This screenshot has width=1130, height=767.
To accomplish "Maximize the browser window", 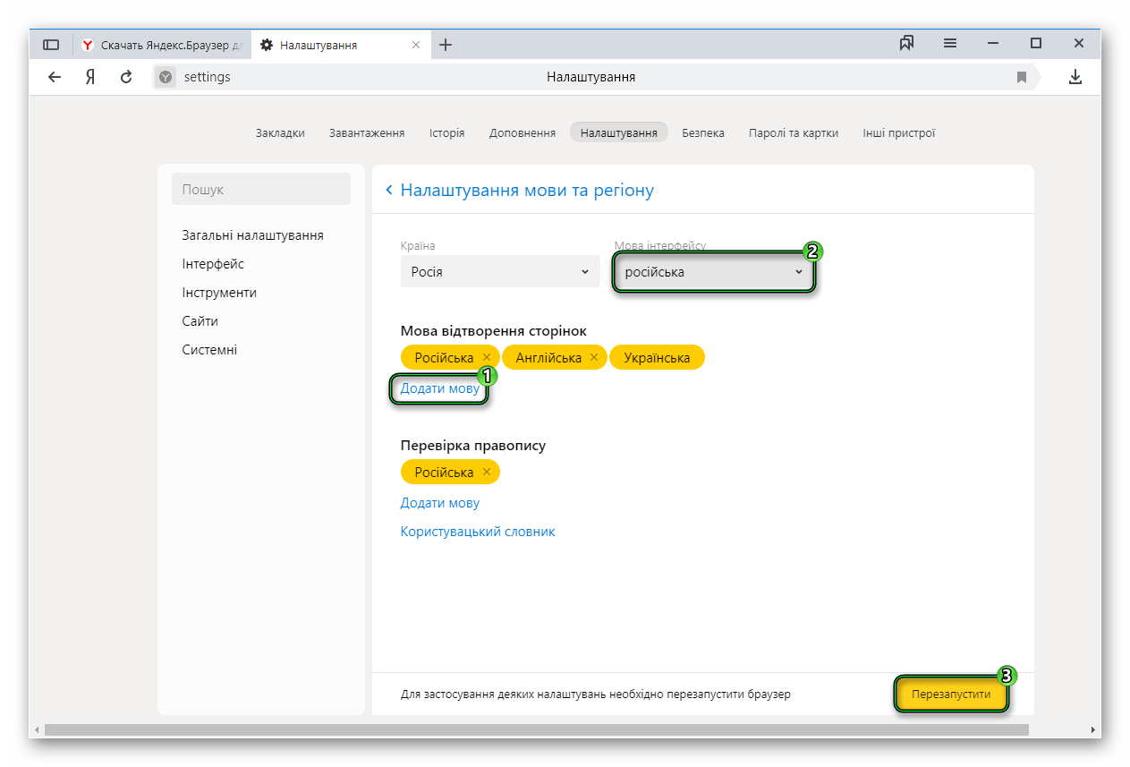I will tap(1036, 43).
